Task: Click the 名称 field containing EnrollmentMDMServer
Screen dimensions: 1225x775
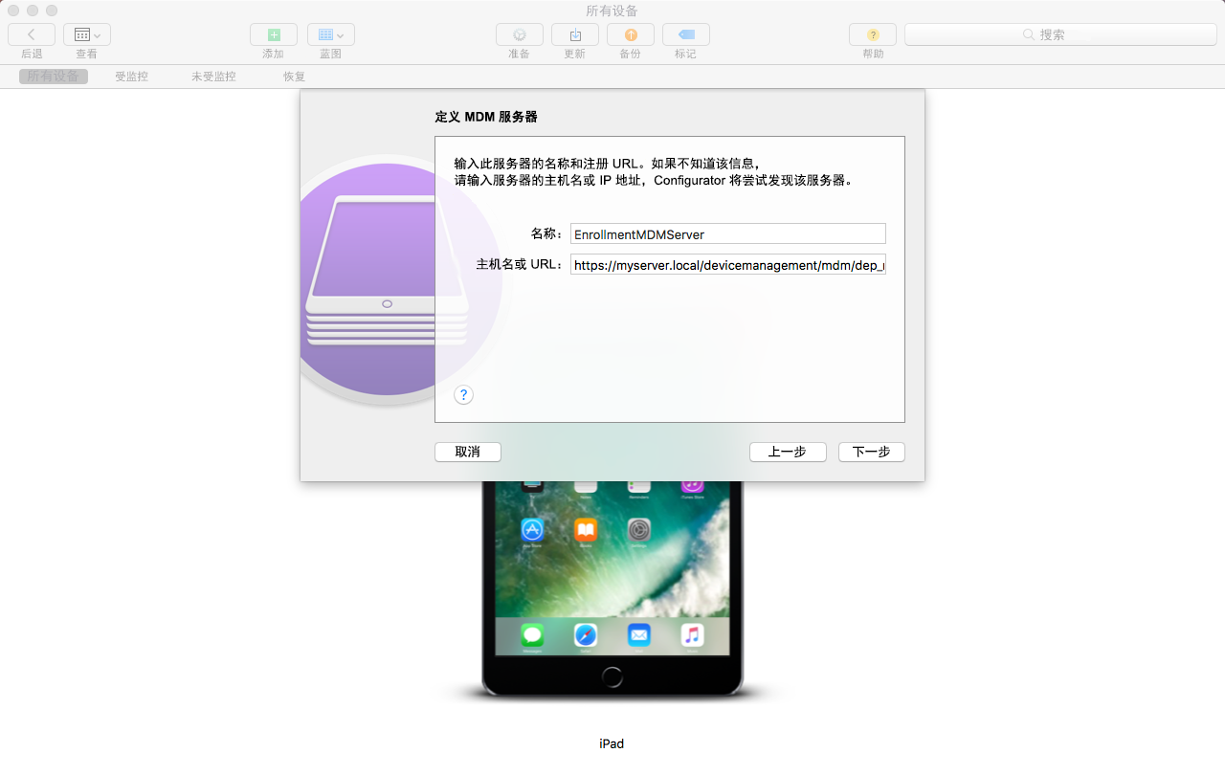Action: point(728,233)
